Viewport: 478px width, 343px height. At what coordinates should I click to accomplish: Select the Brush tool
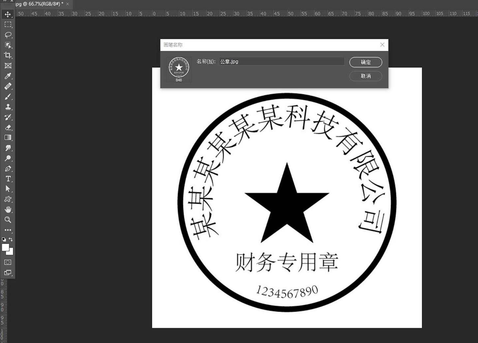pos(8,97)
